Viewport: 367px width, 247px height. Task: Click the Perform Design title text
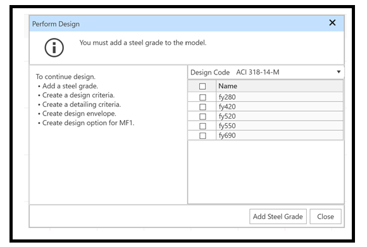tap(56, 24)
